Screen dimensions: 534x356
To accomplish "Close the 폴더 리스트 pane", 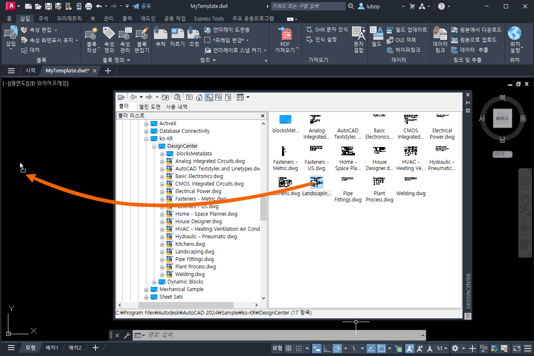I will 263,116.
